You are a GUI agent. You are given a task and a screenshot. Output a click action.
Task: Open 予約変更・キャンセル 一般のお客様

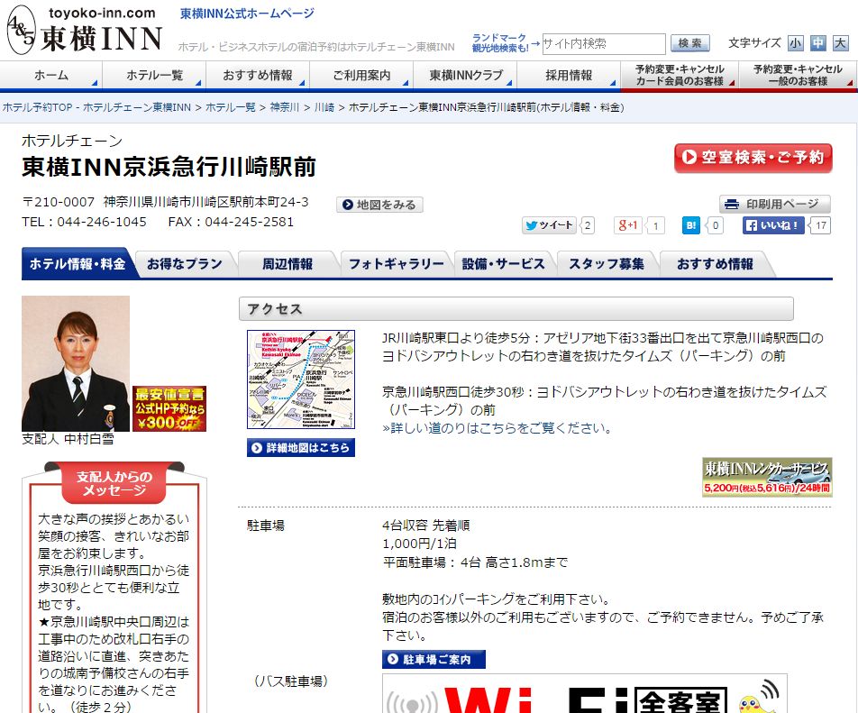pyautogui.click(x=798, y=75)
